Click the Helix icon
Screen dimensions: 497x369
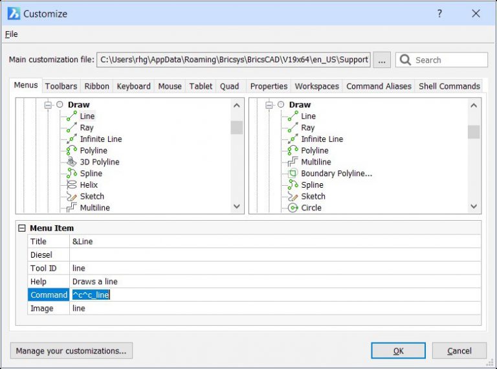pyautogui.click(x=72, y=184)
